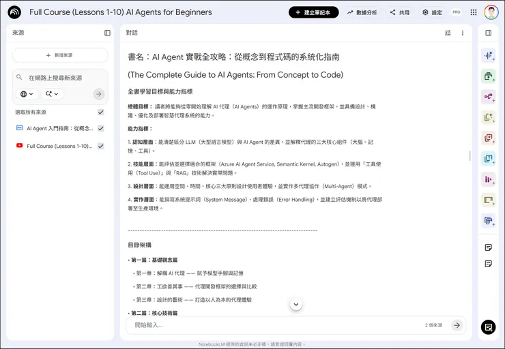
Task: Click the PRO badge
Action: click(x=457, y=12)
